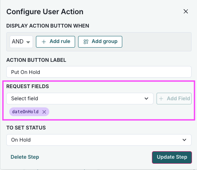Image resolution: width=197 pixels, height=170 pixels.
Task: Click the small arrow next to AND
Action: click(28, 42)
